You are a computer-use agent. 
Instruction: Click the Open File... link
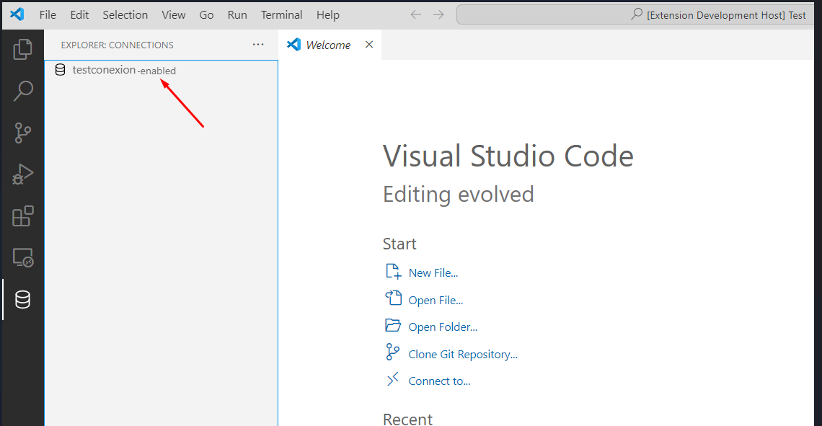[x=436, y=301]
